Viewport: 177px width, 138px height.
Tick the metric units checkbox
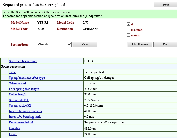(128, 35)
